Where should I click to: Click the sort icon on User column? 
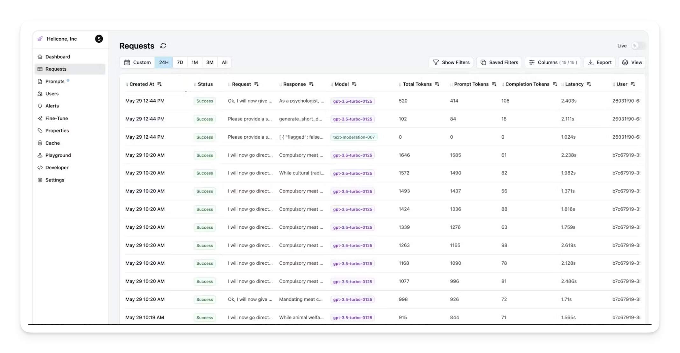633,84
